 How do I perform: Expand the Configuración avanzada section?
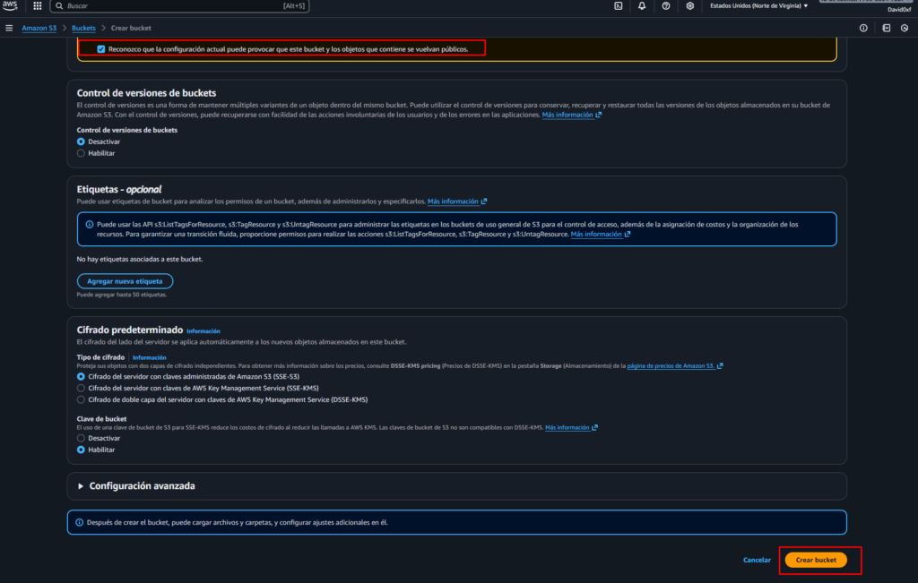(x=142, y=486)
